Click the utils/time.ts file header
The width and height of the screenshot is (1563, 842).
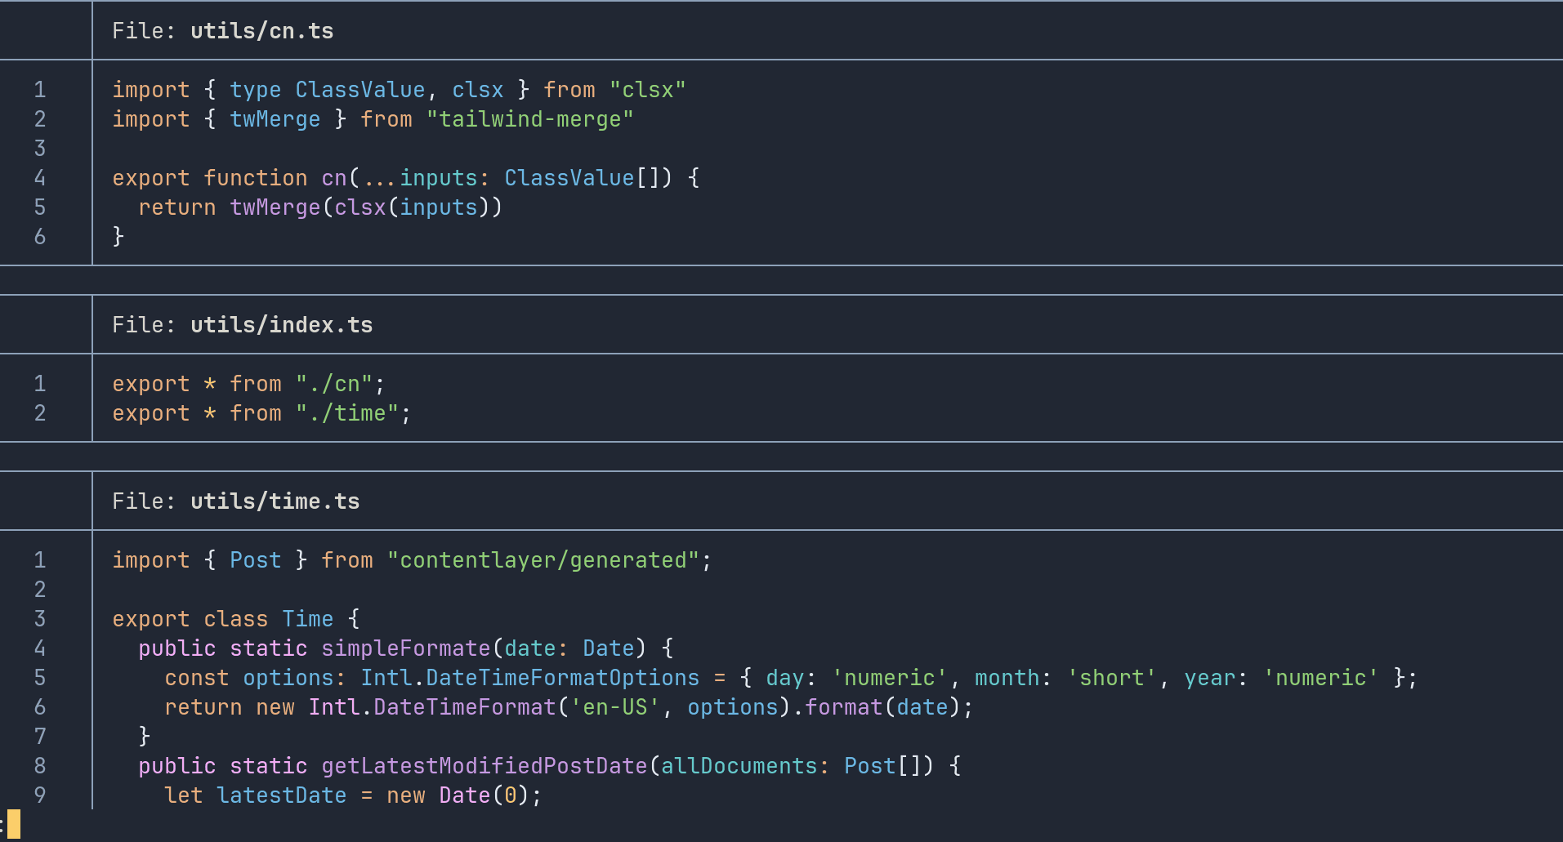pyautogui.click(x=275, y=501)
